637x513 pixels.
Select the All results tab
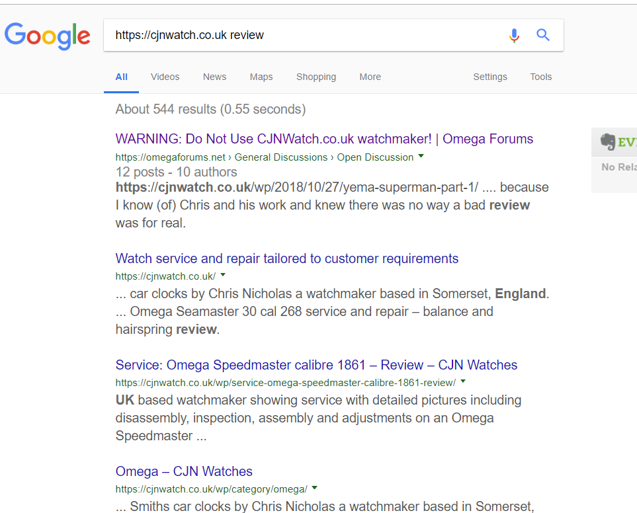121,77
